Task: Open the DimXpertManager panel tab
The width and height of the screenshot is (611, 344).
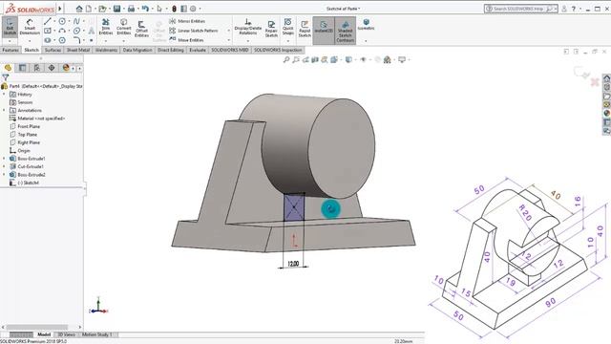Action: (52, 68)
